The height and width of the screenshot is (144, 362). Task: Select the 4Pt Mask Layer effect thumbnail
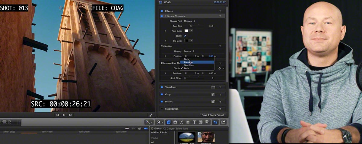187,138
